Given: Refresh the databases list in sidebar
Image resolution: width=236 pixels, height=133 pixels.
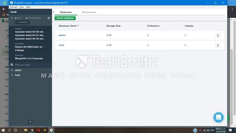Looking at the screenshot, I should pyautogui.click(x=49, y=18).
